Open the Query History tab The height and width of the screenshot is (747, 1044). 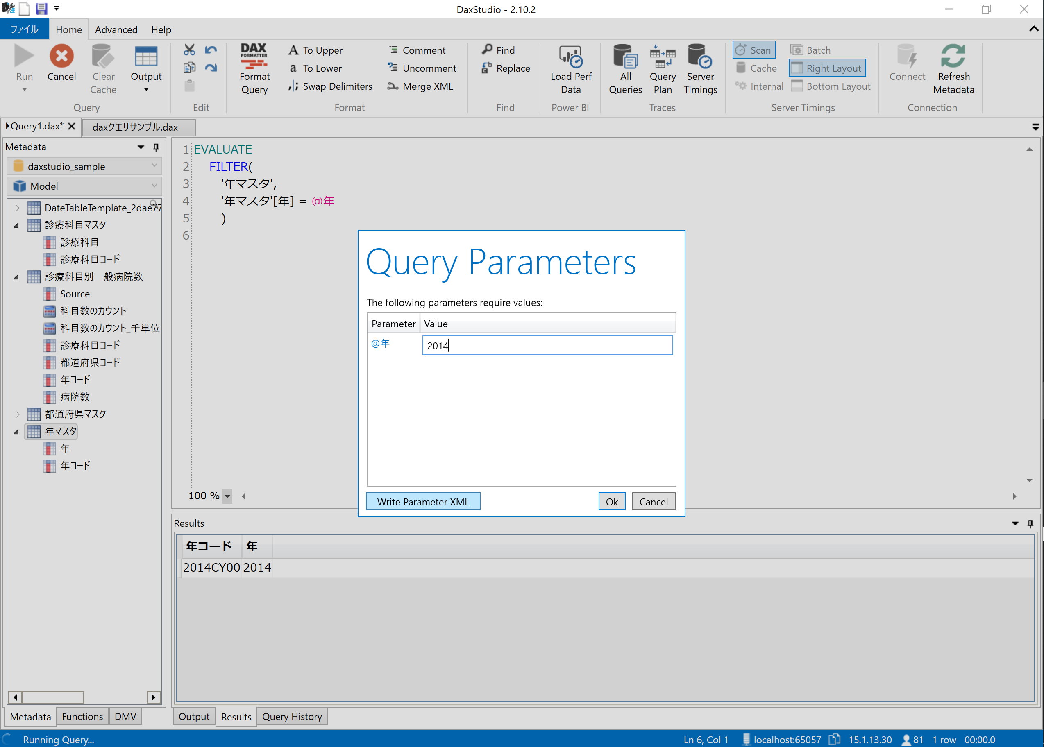pos(292,716)
